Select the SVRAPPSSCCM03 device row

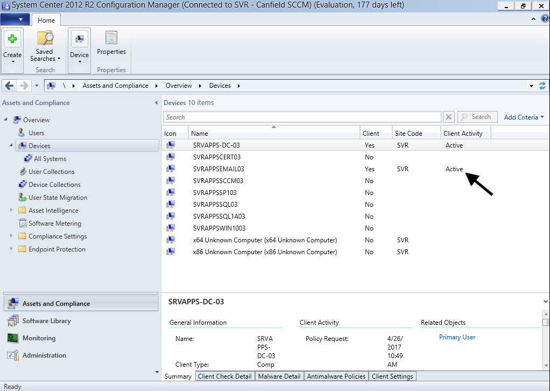[x=356, y=181]
